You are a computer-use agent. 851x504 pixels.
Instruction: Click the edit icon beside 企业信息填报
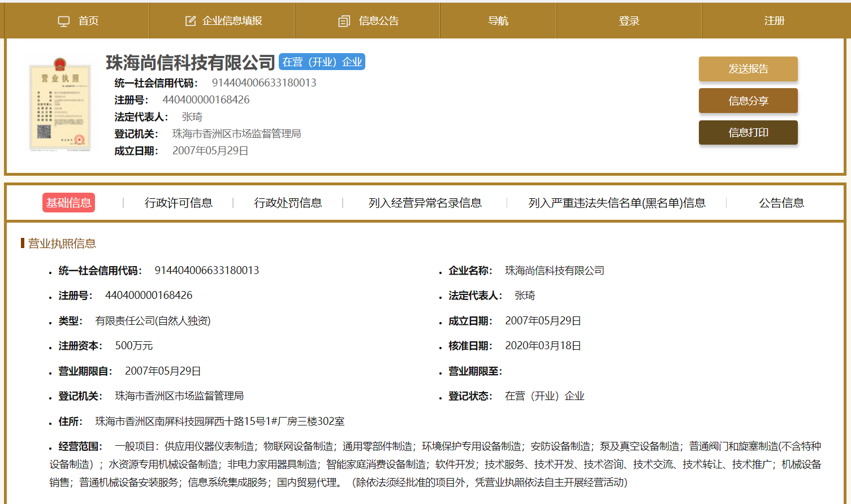pyautogui.click(x=191, y=21)
